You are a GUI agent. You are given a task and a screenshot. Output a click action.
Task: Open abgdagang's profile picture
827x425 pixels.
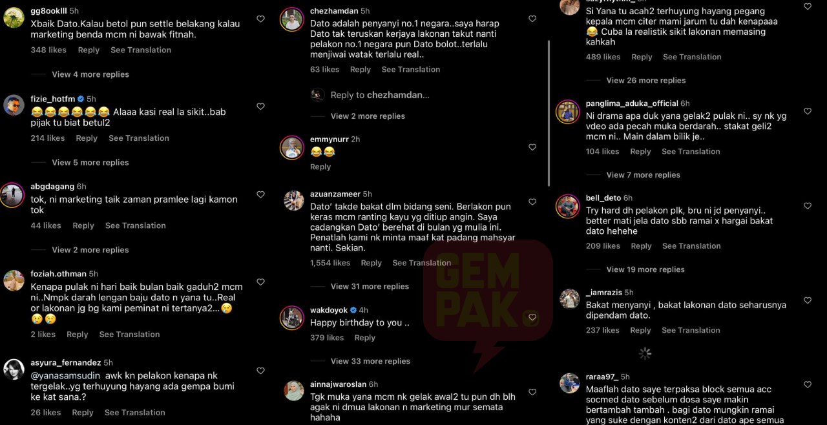14,194
